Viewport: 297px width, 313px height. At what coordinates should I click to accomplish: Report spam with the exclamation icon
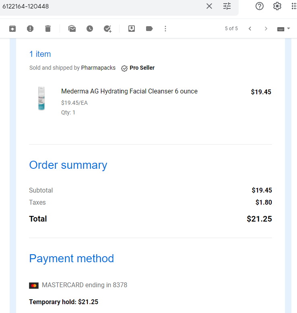click(30, 29)
